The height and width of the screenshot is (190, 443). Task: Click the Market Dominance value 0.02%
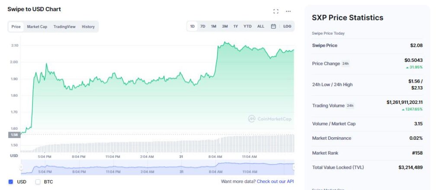(416, 138)
